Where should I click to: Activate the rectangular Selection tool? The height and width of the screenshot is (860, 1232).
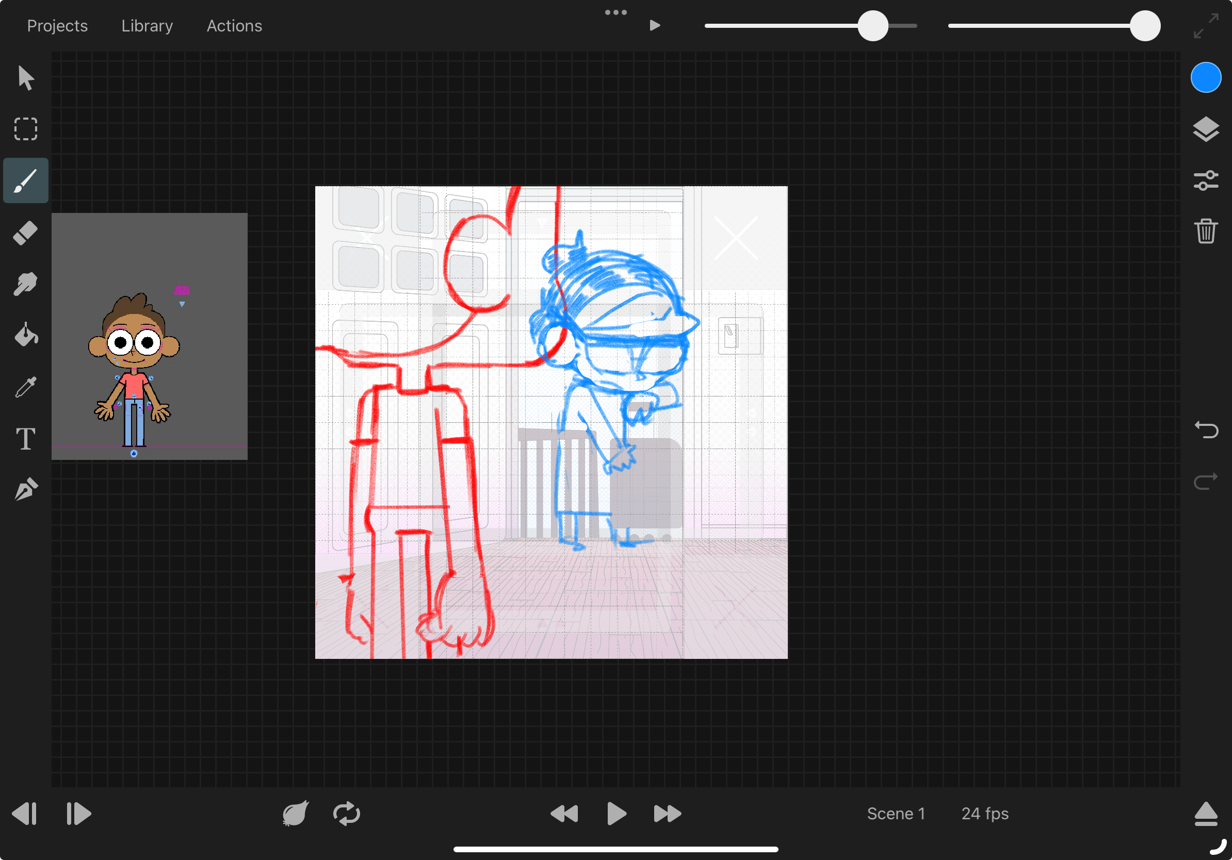(x=25, y=129)
